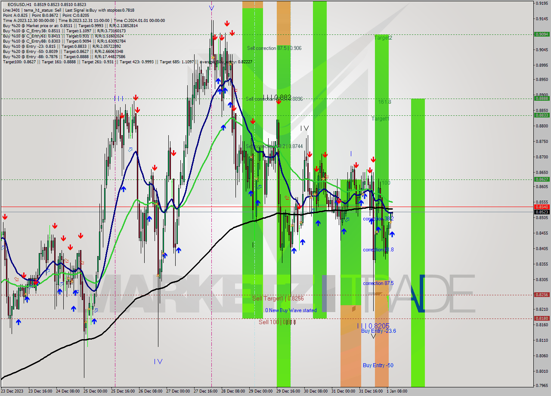This screenshot has height=396, width=551.
Task: Click the green 0.8833 price tag
Action: click(x=542, y=115)
